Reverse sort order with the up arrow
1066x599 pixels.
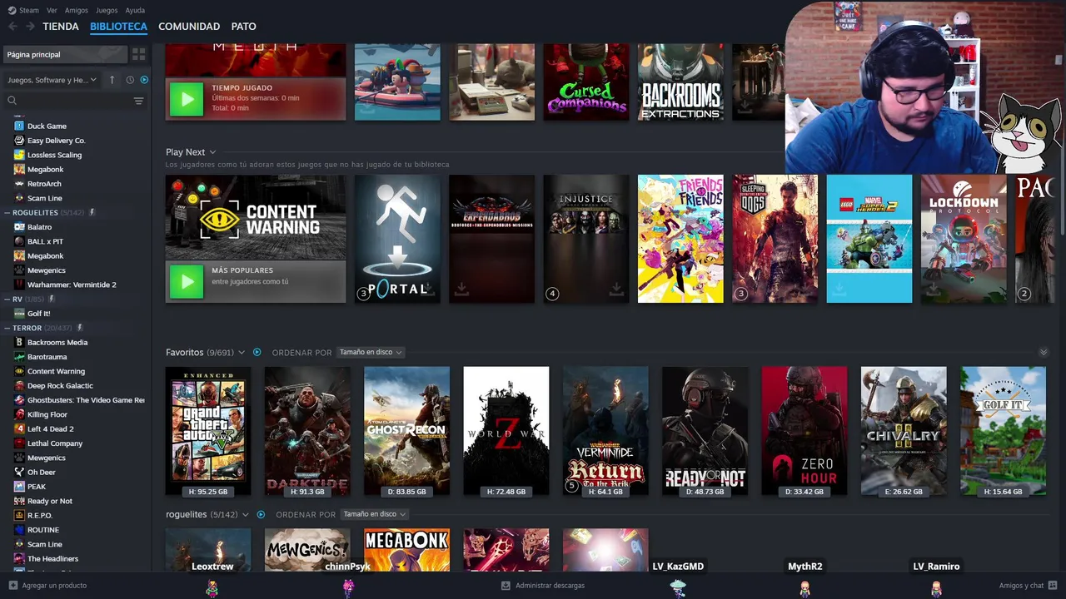pos(112,80)
